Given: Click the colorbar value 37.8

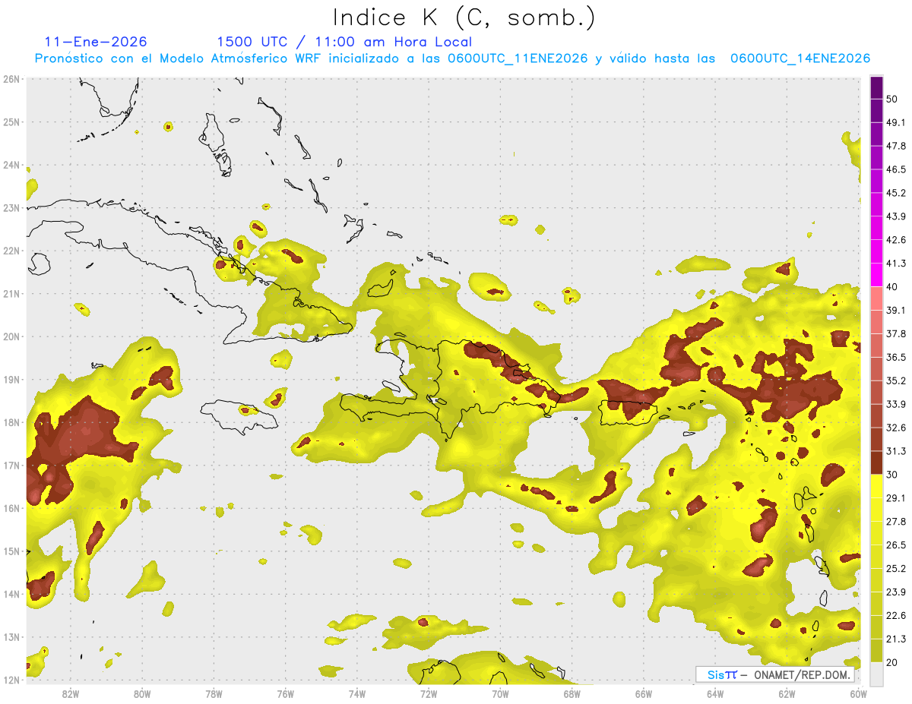Looking at the screenshot, I should [x=895, y=333].
